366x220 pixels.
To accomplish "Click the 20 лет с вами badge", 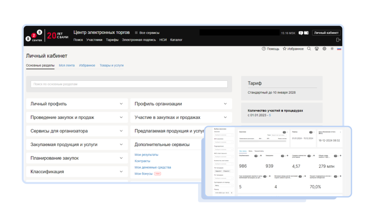I will pyautogui.click(x=58, y=35).
